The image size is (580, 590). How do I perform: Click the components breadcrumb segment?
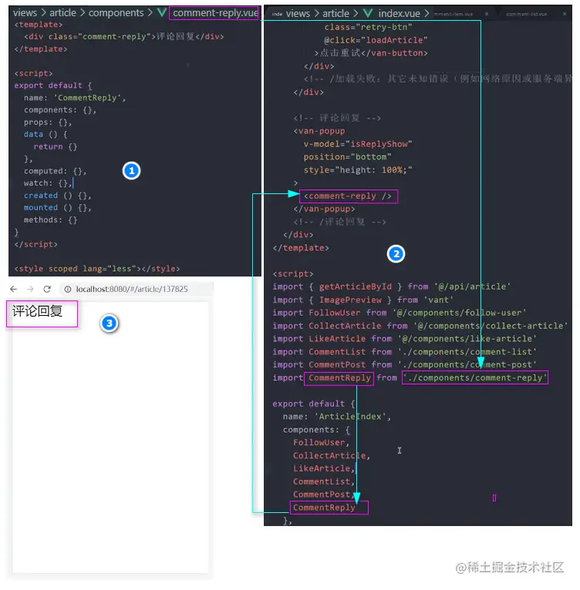116,13
